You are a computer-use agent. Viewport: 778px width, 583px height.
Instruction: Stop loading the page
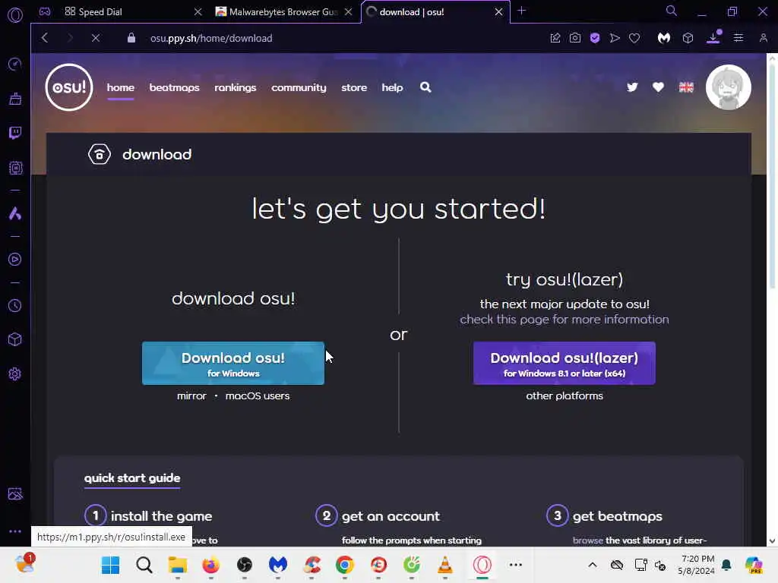pyautogui.click(x=96, y=38)
